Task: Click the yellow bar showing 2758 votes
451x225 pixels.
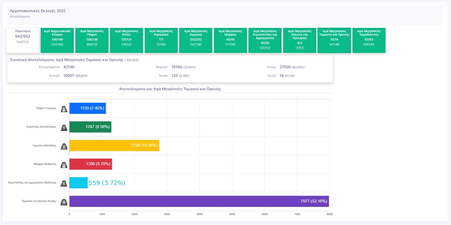Action: click(x=114, y=146)
